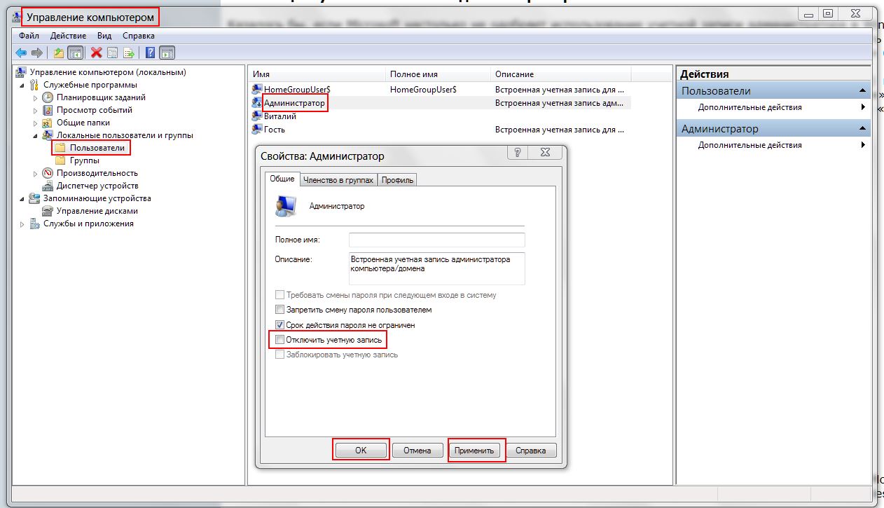Switch to the Членство в группах tab

click(x=338, y=180)
